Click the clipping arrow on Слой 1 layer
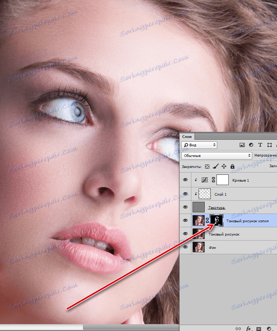277x331 pixels. click(x=196, y=194)
